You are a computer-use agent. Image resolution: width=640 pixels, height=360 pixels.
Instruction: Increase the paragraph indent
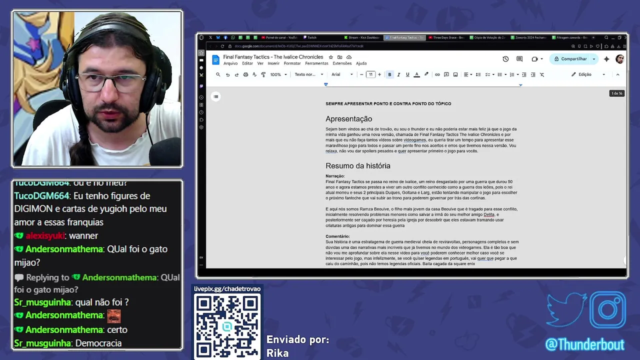coord(533,74)
